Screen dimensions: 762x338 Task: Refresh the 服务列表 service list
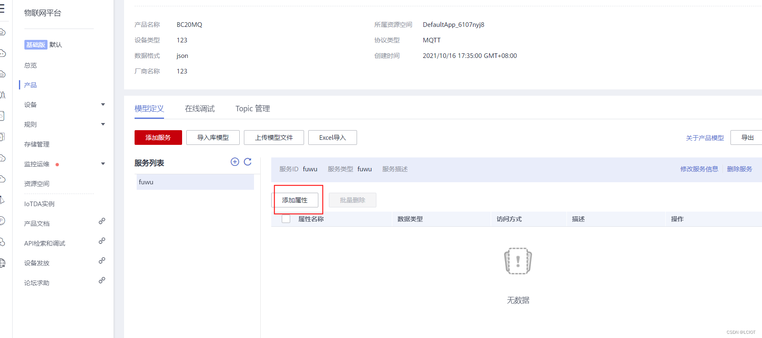(x=248, y=162)
